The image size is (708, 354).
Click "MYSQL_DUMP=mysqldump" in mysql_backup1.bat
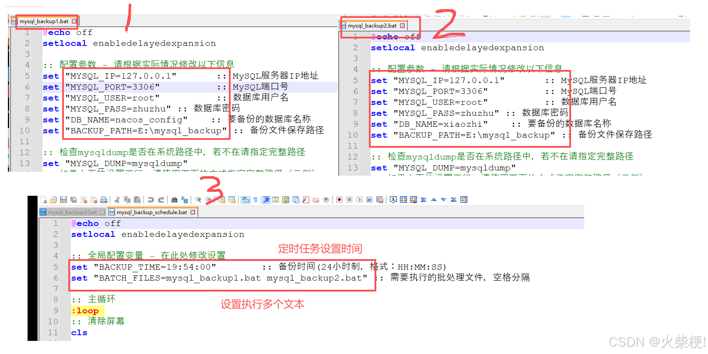[126, 163]
